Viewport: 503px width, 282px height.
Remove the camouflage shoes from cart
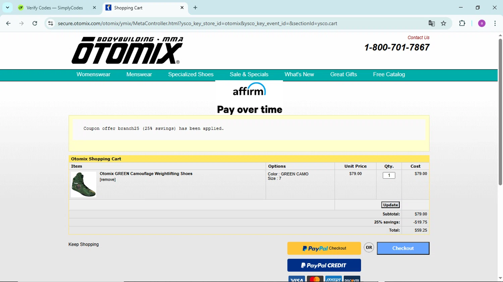[108, 180]
